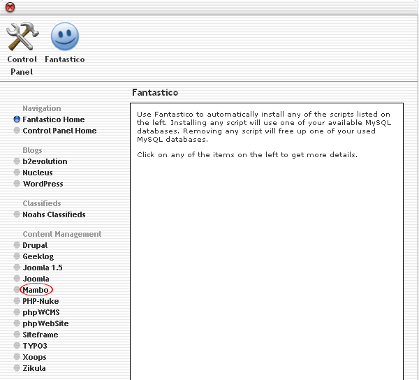Open the Fantastico Home link
The height and width of the screenshot is (380, 419).
point(54,119)
